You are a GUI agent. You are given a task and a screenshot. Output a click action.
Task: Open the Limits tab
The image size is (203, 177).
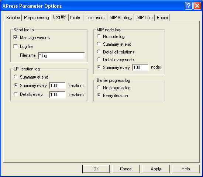(75, 18)
